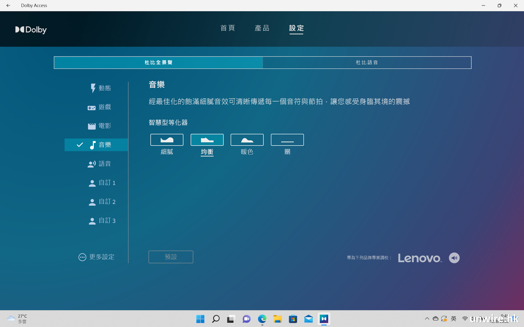Open the 自訂 3 custom profile

(x=102, y=220)
